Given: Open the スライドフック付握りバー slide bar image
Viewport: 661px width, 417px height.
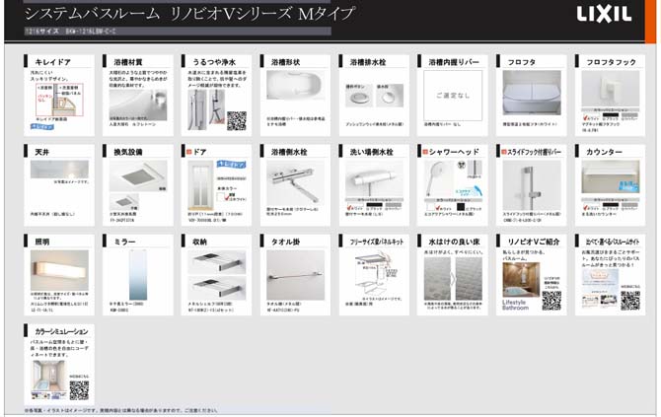Looking at the screenshot, I should (532, 185).
